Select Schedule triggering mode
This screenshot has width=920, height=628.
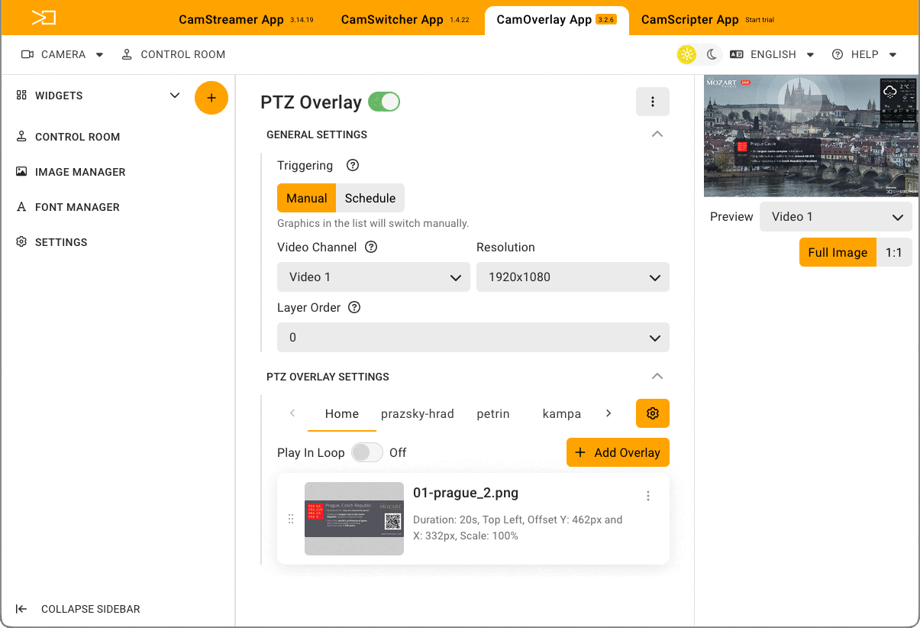tap(370, 198)
